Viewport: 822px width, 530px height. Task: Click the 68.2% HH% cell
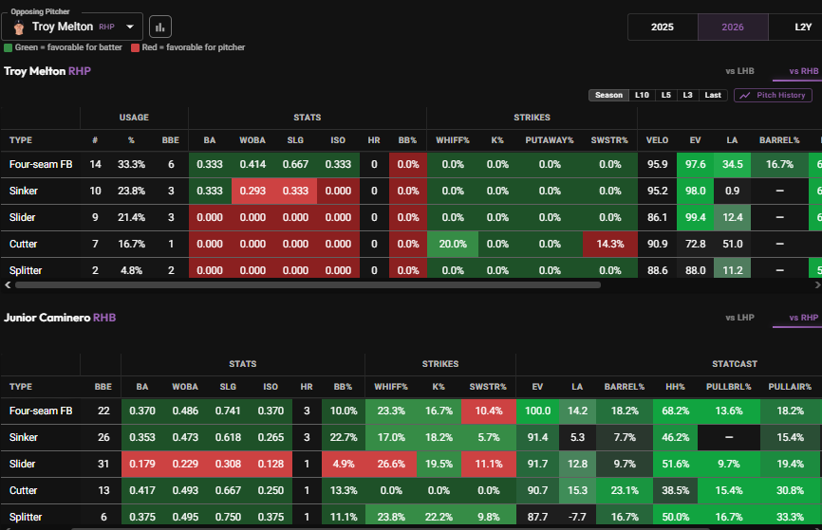coord(675,411)
